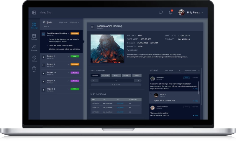Click the 81 @ 24 FPS bar

click(x=116, y=85)
